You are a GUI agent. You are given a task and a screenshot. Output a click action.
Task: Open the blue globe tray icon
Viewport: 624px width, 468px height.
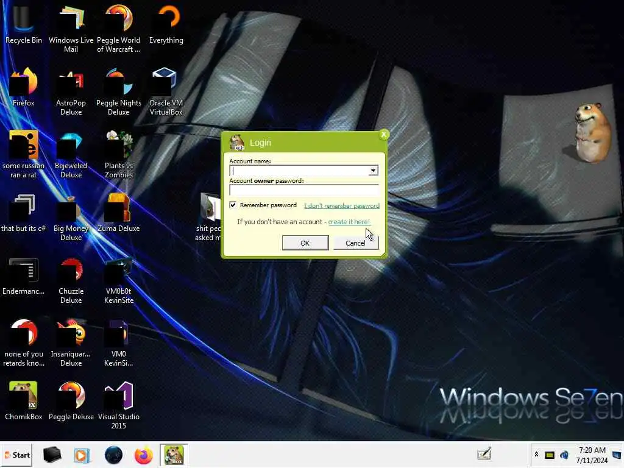click(564, 455)
